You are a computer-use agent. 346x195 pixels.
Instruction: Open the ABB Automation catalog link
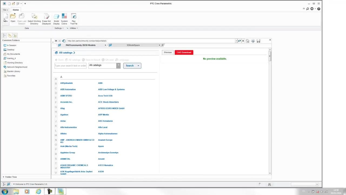point(68,89)
